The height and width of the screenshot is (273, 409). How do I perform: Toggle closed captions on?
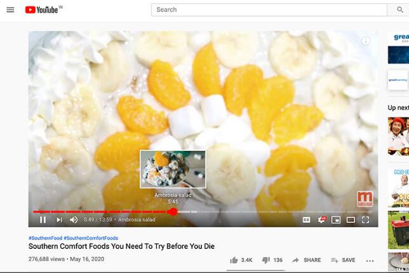(x=307, y=220)
